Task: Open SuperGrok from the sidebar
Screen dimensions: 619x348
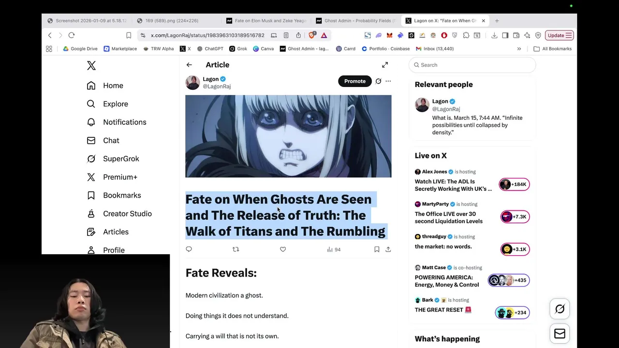Action: 113,159
